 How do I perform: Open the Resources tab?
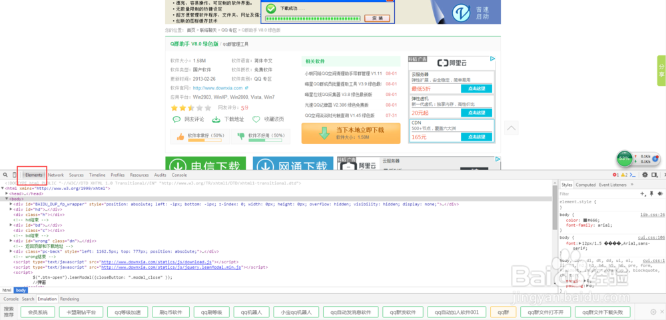point(139,175)
